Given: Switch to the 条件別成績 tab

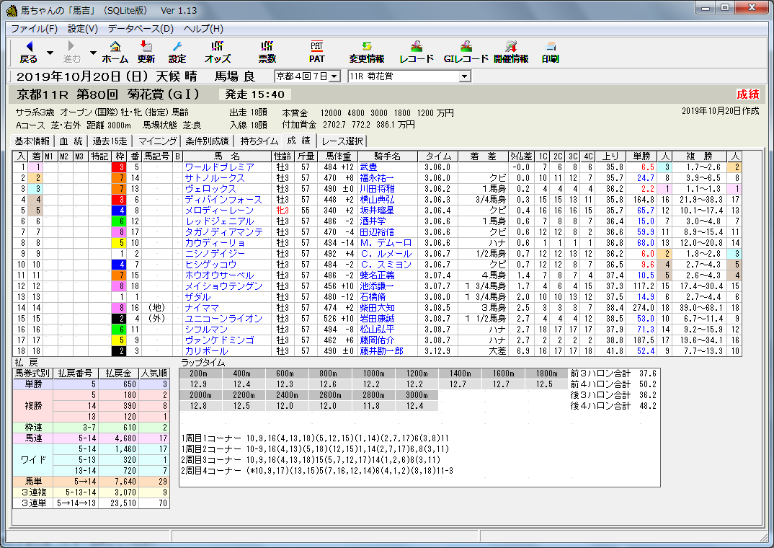Looking at the screenshot, I should (208, 141).
